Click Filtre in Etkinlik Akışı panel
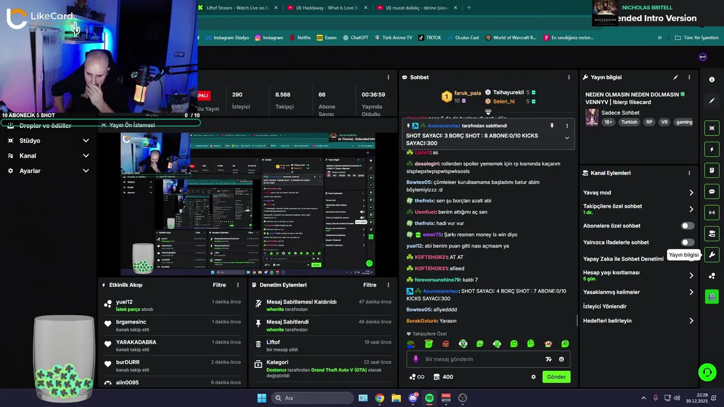724x407 pixels. click(x=219, y=285)
